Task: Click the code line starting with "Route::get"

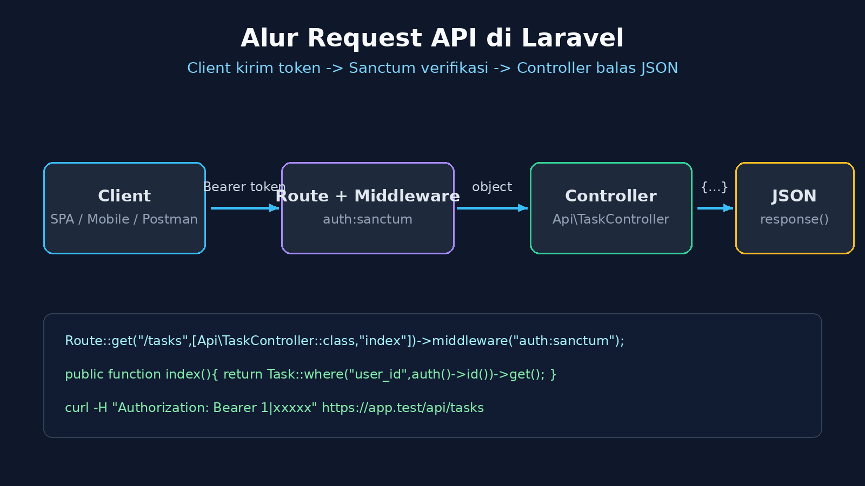Action: pos(344,341)
